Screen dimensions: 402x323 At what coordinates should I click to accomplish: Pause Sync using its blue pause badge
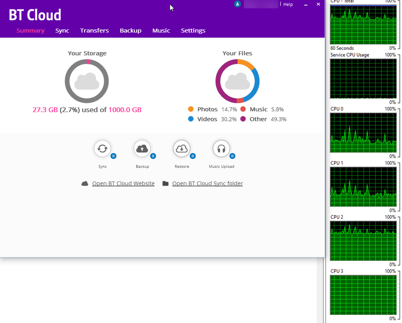113,156
